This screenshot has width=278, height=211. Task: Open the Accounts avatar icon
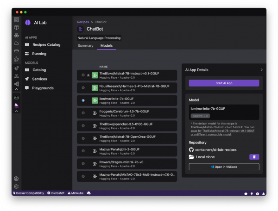[16, 179]
